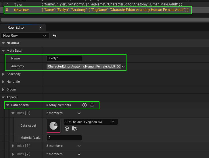
Task: Select the Tyler row in table
Action: 18,5
